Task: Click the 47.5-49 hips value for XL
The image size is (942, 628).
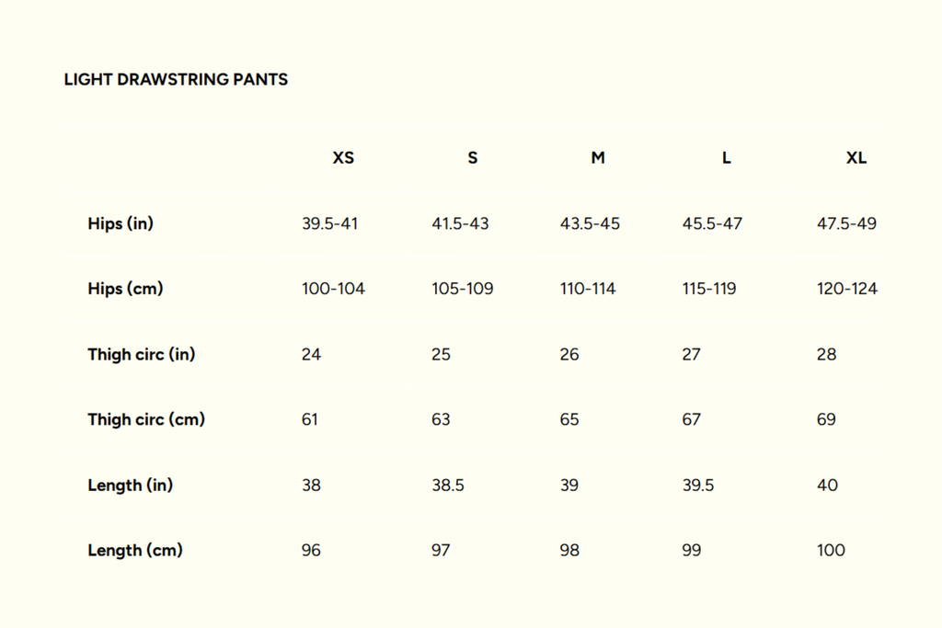Action: [846, 223]
